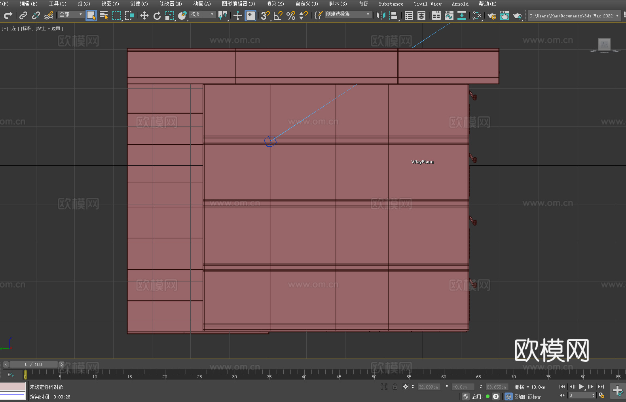
Task: Click the [左] viewport view label
Action: click(15, 28)
